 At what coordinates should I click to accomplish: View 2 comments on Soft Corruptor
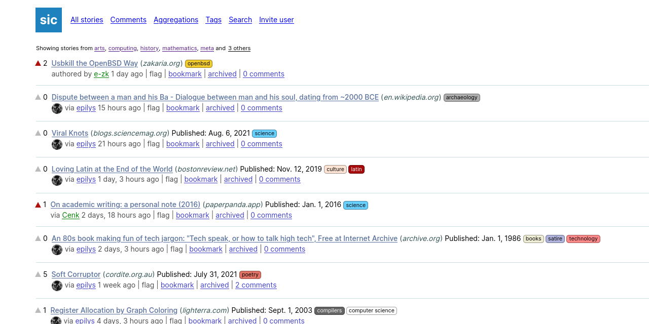point(256,285)
